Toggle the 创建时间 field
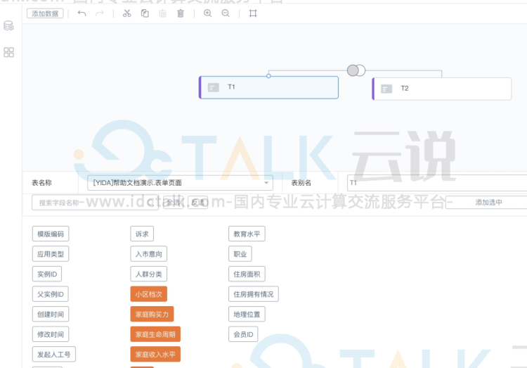 [x=51, y=314]
